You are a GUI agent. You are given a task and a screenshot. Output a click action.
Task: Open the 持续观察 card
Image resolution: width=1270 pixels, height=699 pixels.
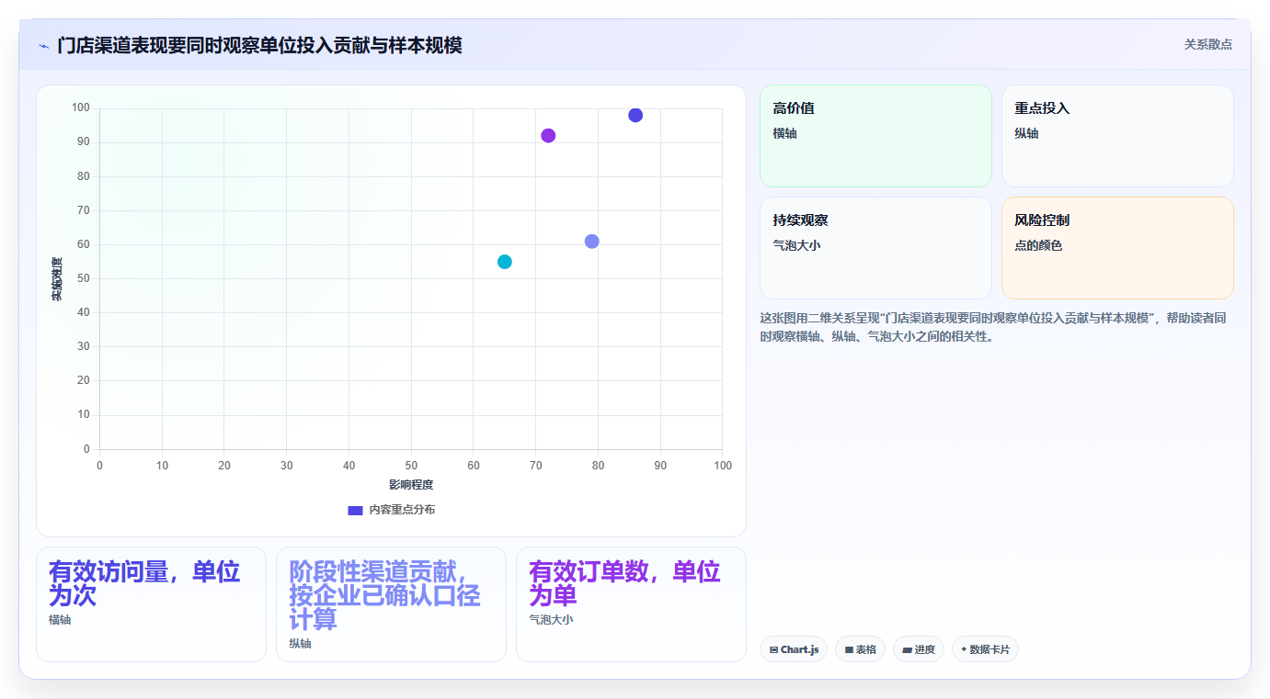tap(875, 248)
